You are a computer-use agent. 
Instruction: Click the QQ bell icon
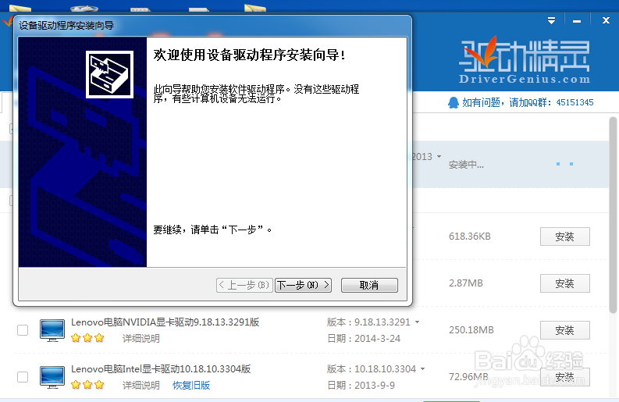pos(454,103)
